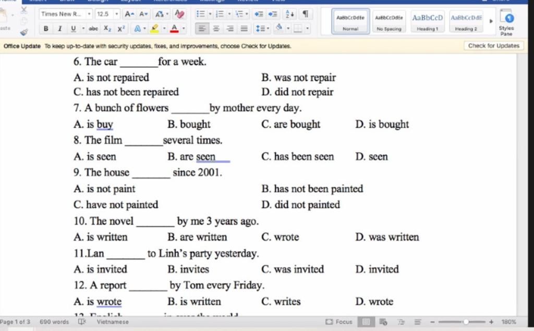Apply the Heading 1 style

point(428,21)
